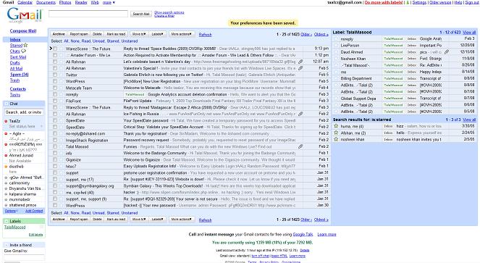Click the top "Report spam" button
Image resolution: width=480 pixels, height=263 pixels.
79,34
